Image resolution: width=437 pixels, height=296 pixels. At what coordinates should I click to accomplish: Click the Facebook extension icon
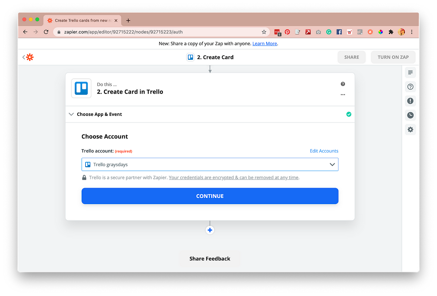coord(339,32)
